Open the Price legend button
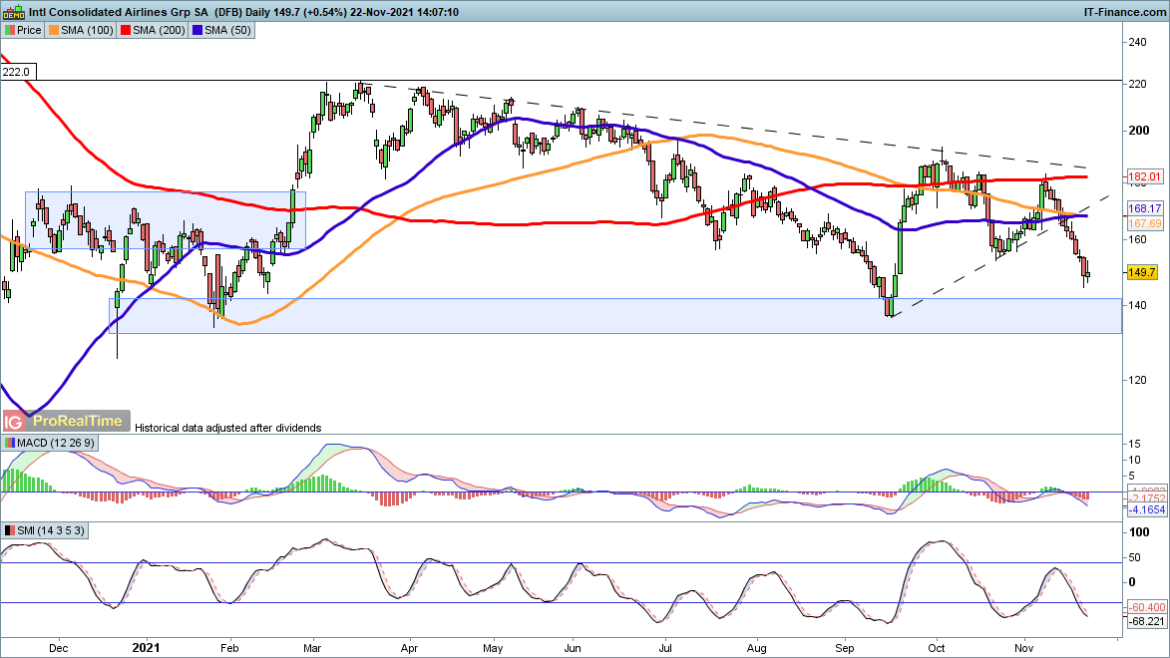This screenshot has height=658, width=1170. pyautogui.click(x=23, y=30)
